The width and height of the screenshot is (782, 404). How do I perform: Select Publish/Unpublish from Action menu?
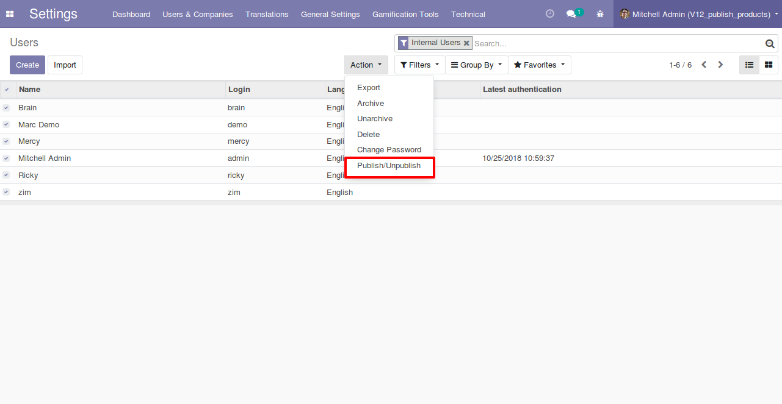point(389,166)
